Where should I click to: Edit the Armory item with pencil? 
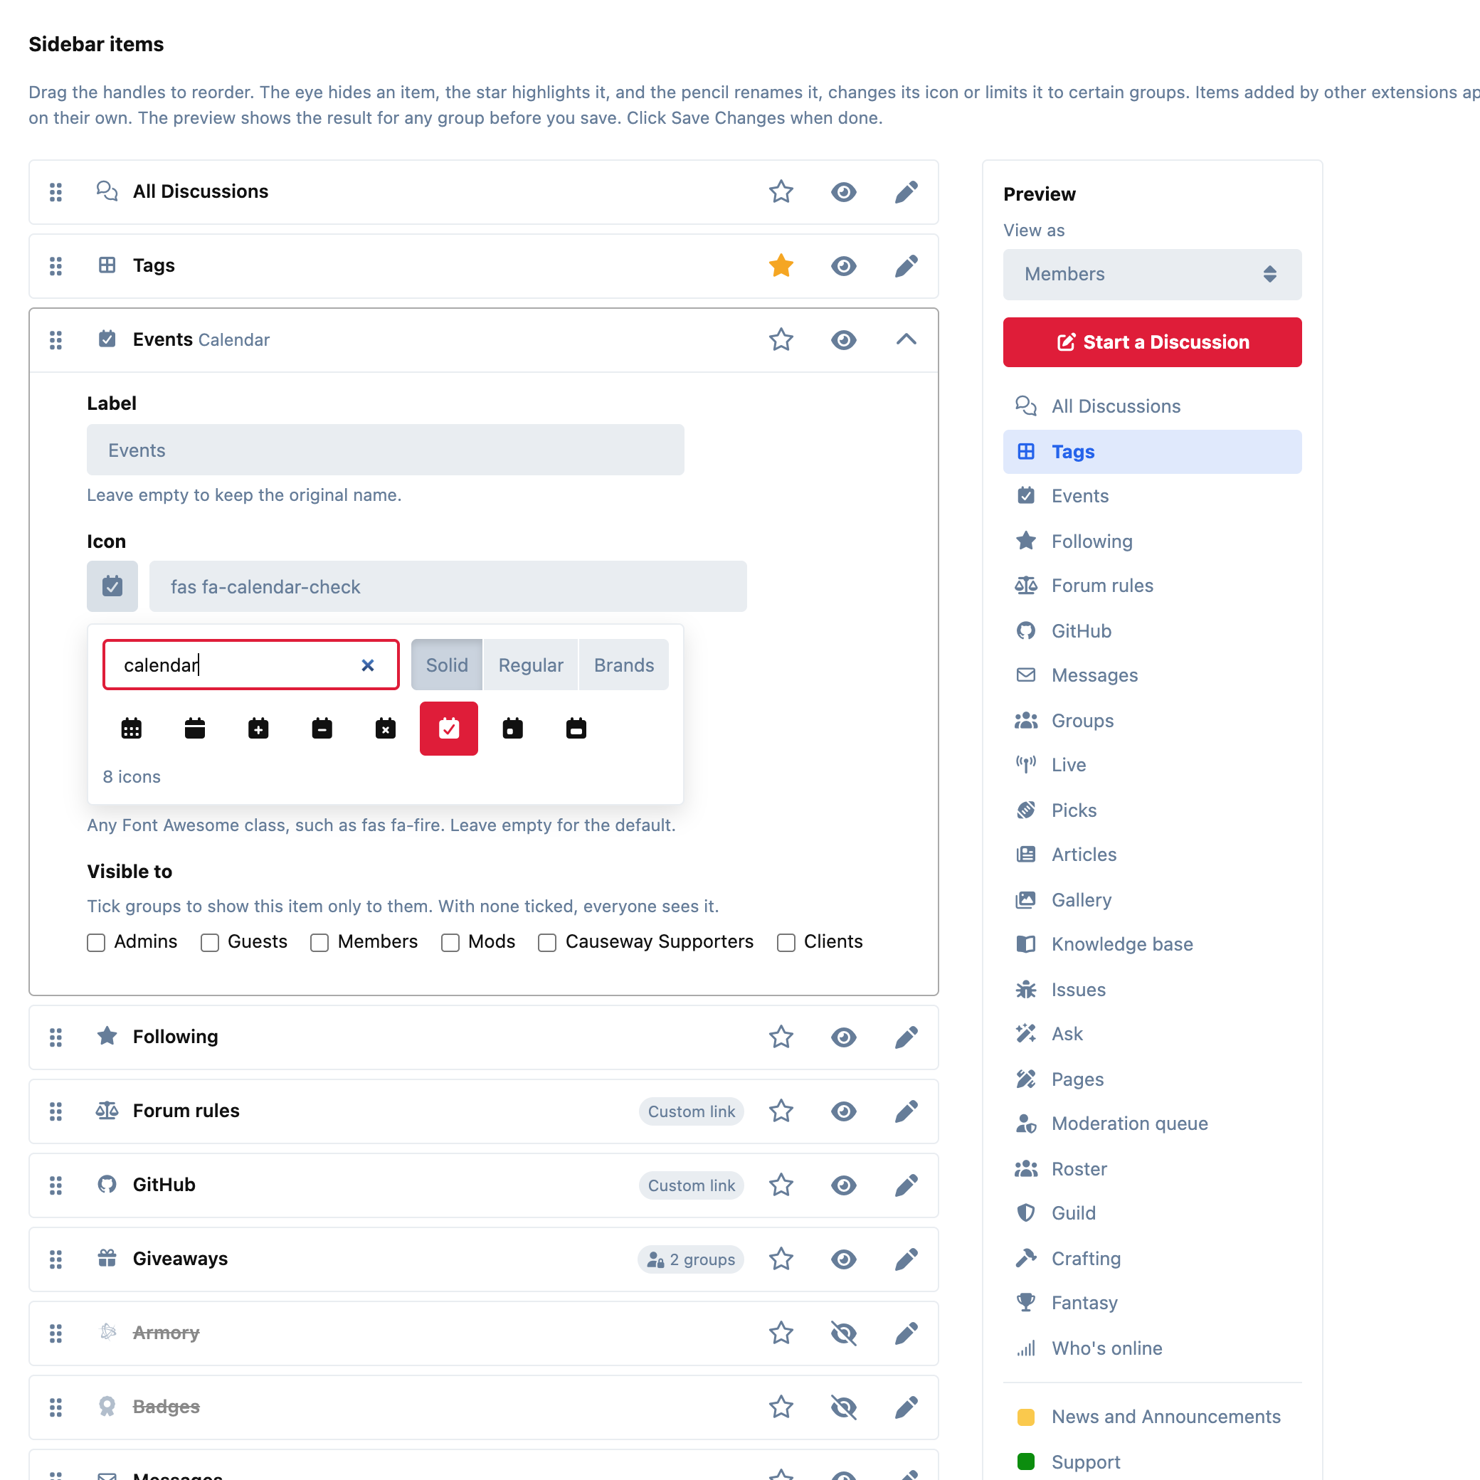906,1333
